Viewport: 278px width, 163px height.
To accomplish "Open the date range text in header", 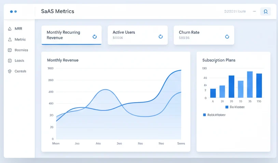I will tap(235, 12).
